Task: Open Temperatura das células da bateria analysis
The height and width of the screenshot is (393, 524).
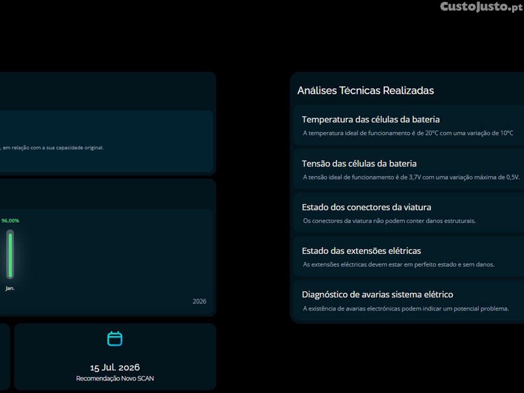Action: [x=370, y=120]
